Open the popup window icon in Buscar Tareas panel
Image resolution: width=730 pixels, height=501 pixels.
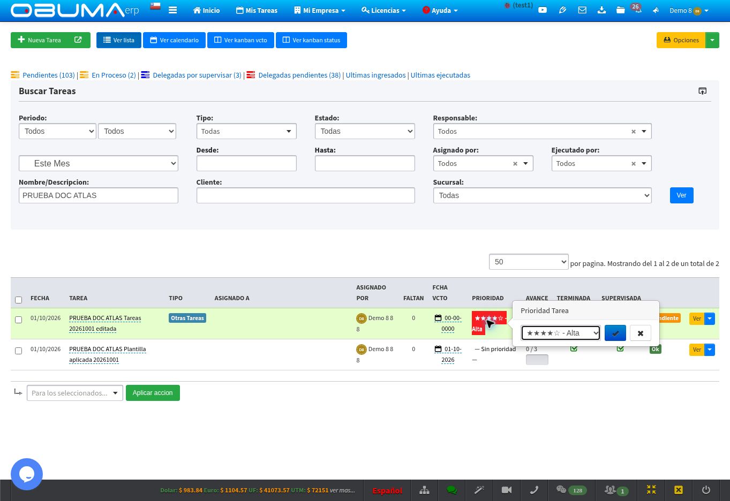702,91
